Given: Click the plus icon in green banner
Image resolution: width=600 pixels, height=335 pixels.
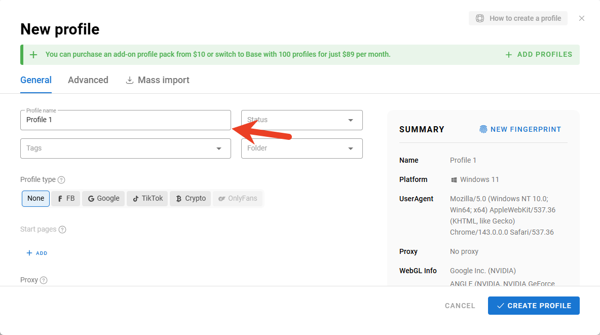Looking at the screenshot, I should pyautogui.click(x=33, y=55).
